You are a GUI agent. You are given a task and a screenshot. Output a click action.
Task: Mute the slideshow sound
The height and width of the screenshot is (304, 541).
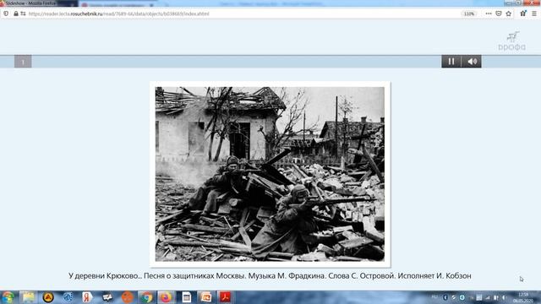pyautogui.click(x=472, y=62)
